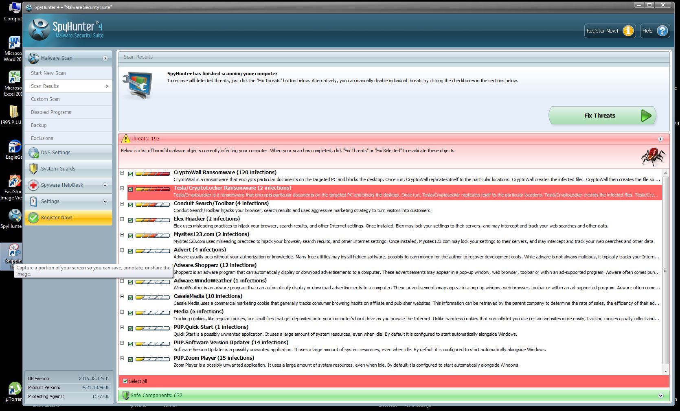Click the Fix Threats button
This screenshot has width=680, height=411.
pyautogui.click(x=602, y=116)
